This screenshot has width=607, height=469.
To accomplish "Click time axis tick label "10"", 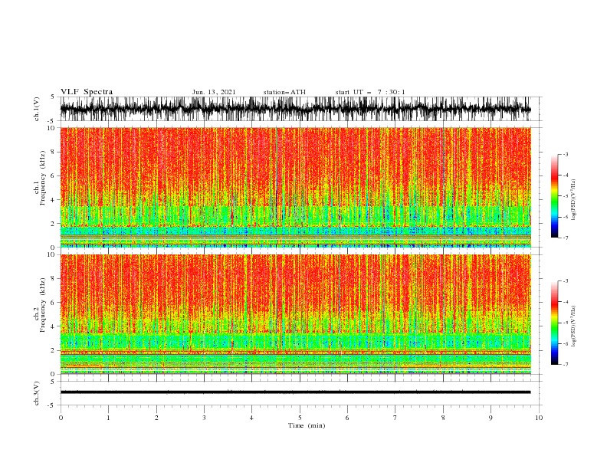I will (x=539, y=418).
